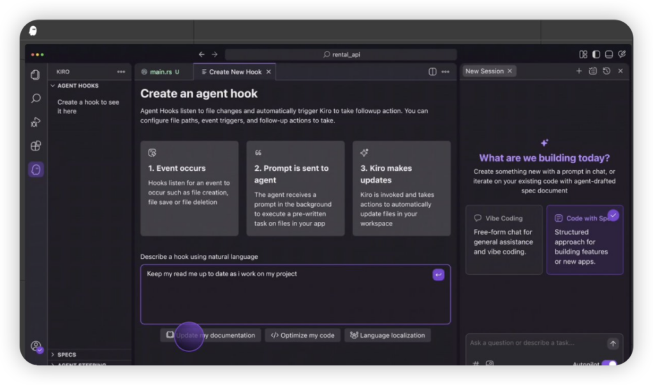The width and height of the screenshot is (653, 385).
Task: Click the customize layout icon in title bar
Action: click(x=583, y=54)
